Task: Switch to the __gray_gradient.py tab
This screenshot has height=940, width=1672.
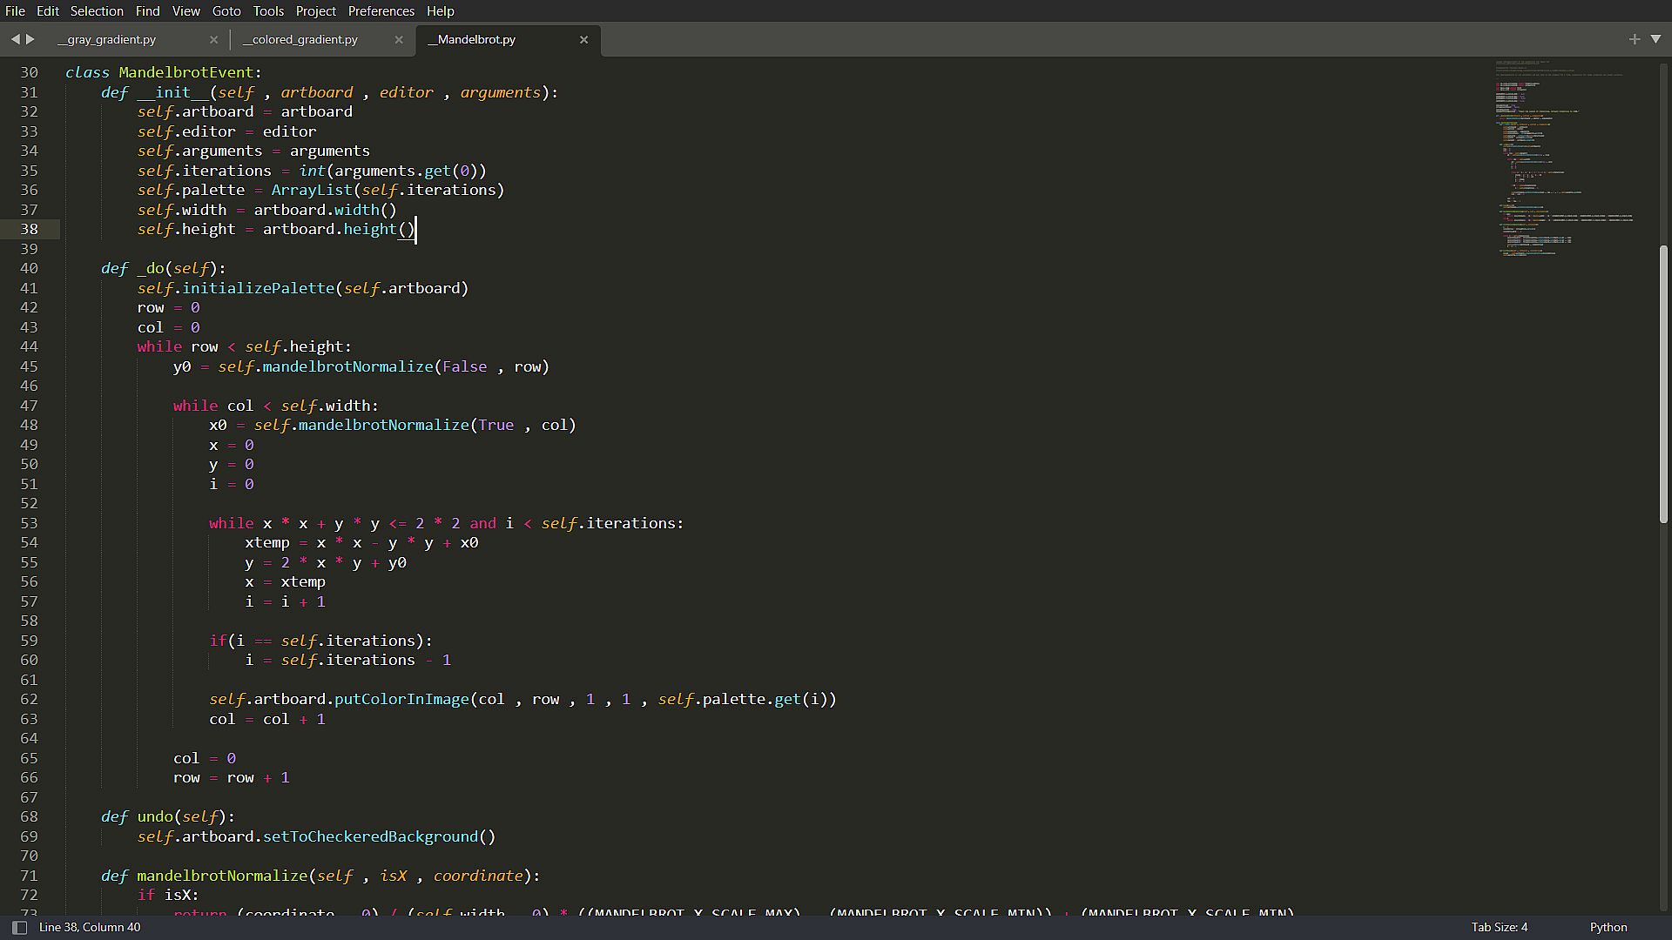Action: [x=107, y=40]
